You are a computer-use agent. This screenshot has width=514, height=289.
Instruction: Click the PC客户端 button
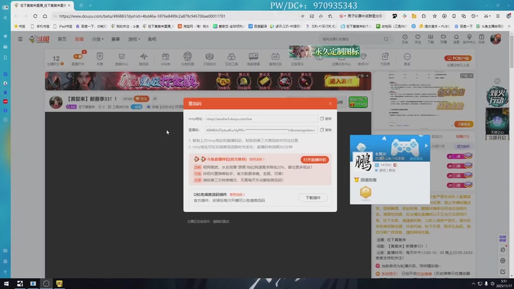pos(458,58)
